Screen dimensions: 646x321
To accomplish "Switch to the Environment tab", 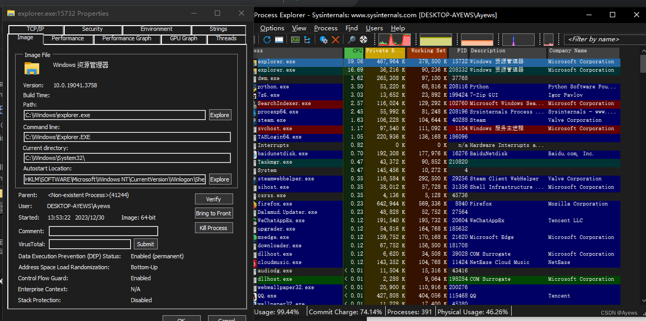I will coord(156,29).
